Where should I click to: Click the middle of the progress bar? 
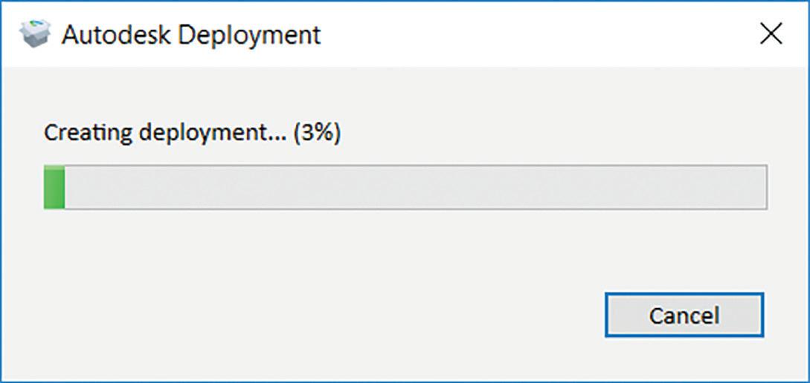point(405,187)
